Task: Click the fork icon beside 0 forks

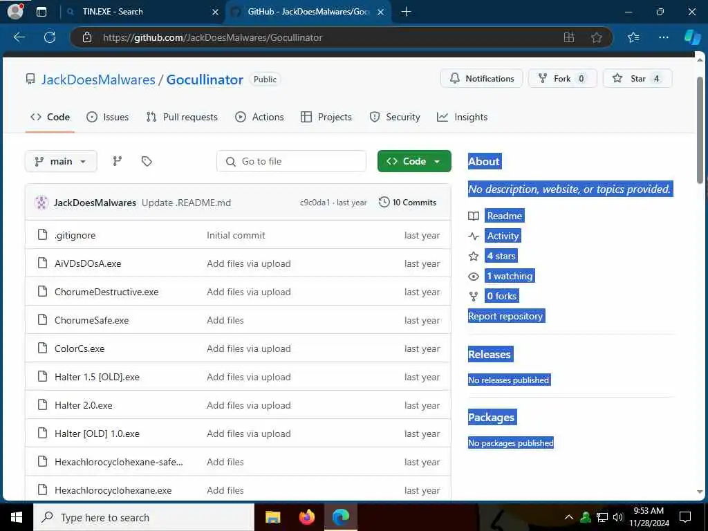Action: pos(473,297)
